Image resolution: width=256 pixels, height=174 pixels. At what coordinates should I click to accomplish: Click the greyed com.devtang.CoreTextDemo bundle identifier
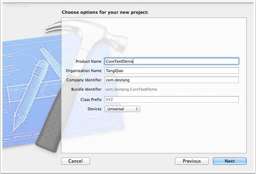pyautogui.click(x=131, y=89)
